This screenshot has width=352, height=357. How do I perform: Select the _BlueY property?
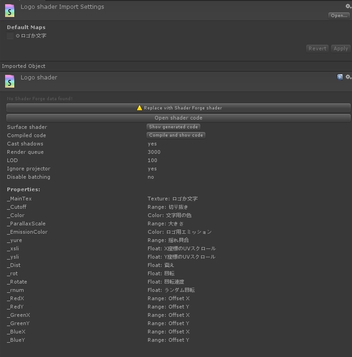[x=16, y=340]
